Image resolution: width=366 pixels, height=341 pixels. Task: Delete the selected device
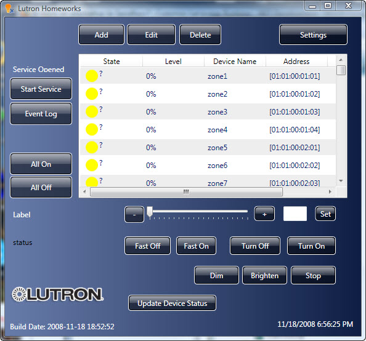pos(200,34)
